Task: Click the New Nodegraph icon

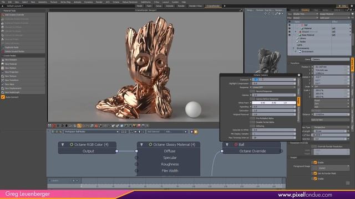Action: 3,92
